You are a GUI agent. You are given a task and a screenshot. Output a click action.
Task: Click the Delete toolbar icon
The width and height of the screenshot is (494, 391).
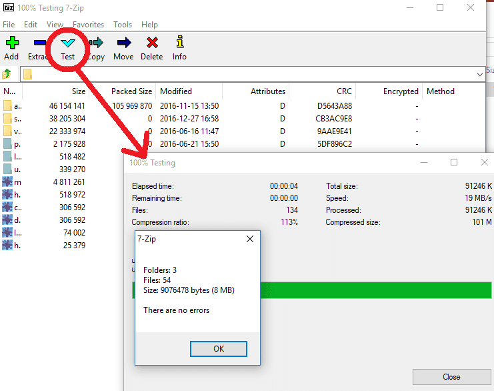[x=152, y=42]
